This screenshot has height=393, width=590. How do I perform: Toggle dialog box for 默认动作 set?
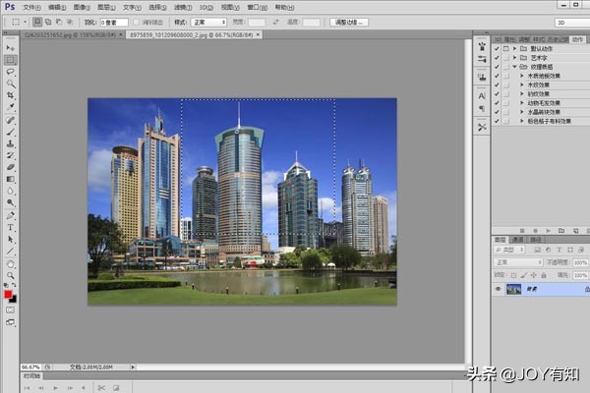[x=506, y=49]
